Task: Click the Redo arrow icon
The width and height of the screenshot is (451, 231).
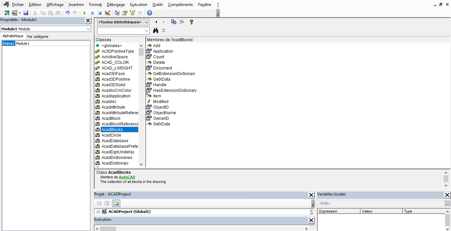Action: pyautogui.click(x=75, y=13)
